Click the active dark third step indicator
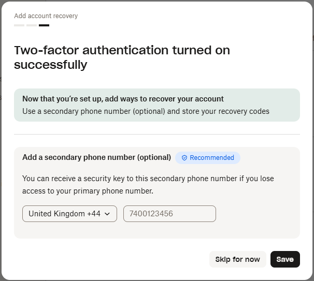 (44, 25)
